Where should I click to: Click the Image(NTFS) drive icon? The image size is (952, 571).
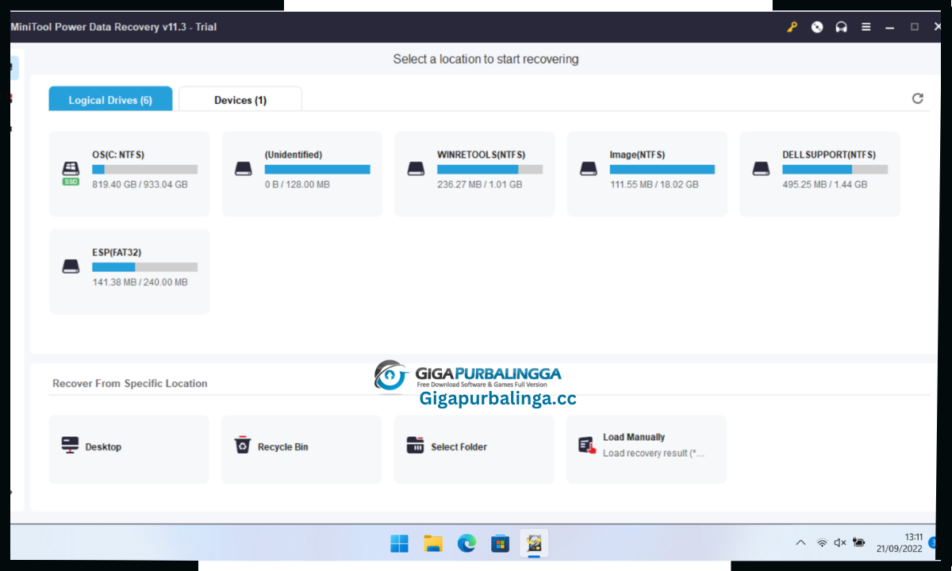pos(588,169)
